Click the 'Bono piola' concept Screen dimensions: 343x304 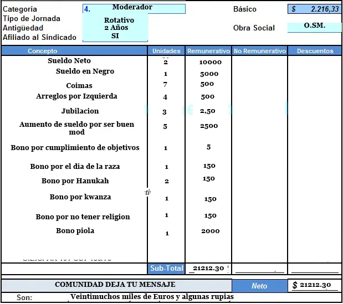pos(75,231)
